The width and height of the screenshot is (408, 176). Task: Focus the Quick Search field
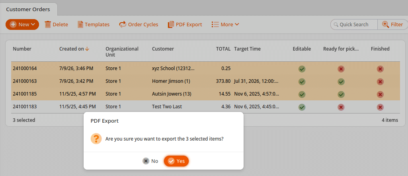pos(354,24)
